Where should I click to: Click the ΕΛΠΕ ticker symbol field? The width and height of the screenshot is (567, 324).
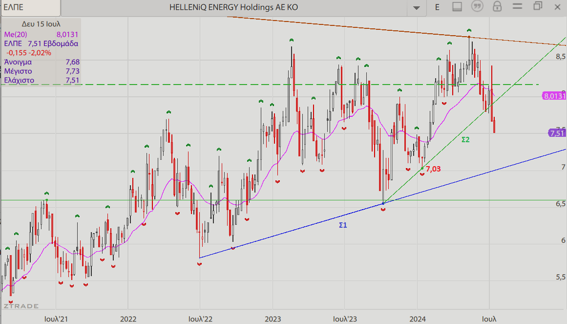(x=30, y=7)
